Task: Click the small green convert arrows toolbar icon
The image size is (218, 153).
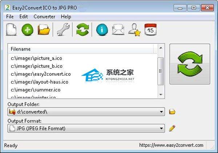Action: 82,30
